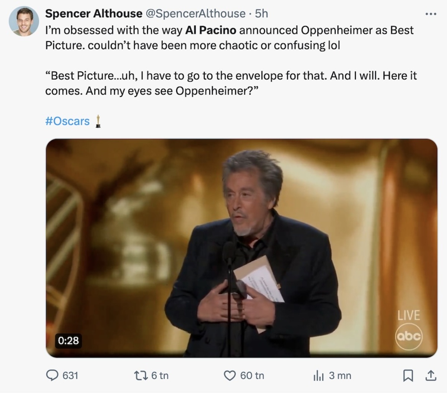
Task: Click the Spencer Althouse display name
Action: pos(93,14)
